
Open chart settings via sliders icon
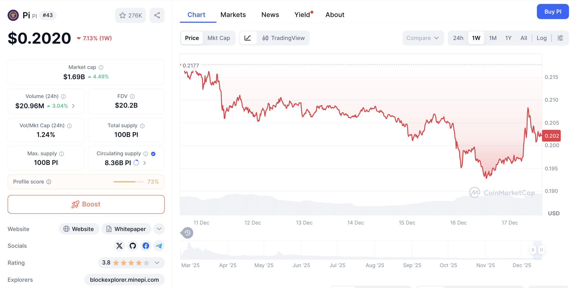pos(560,38)
